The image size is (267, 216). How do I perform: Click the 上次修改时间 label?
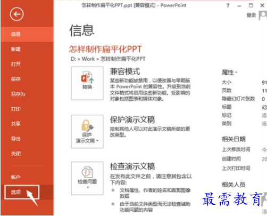click(236, 149)
